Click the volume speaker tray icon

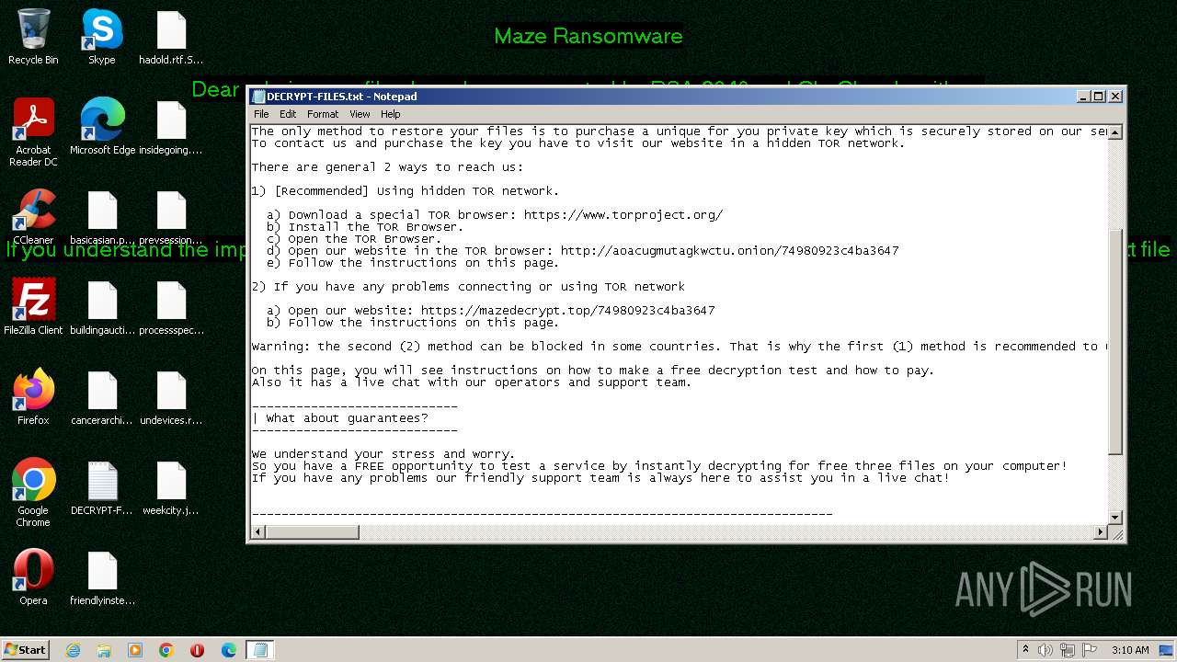click(1045, 650)
